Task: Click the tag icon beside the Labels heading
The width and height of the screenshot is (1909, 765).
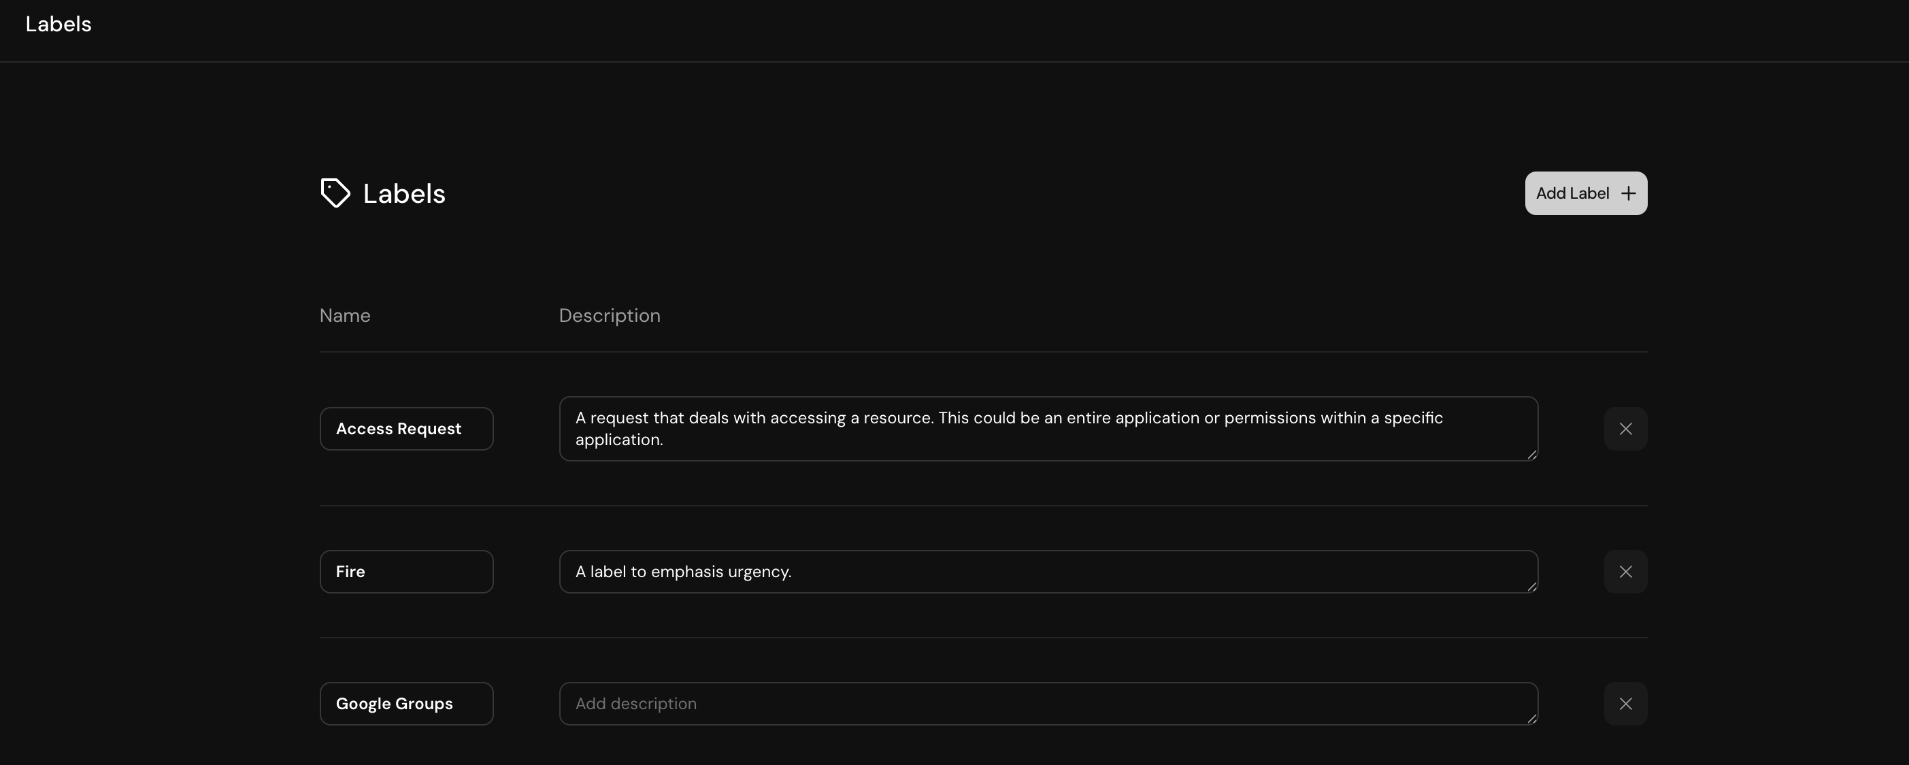Action: click(x=335, y=193)
